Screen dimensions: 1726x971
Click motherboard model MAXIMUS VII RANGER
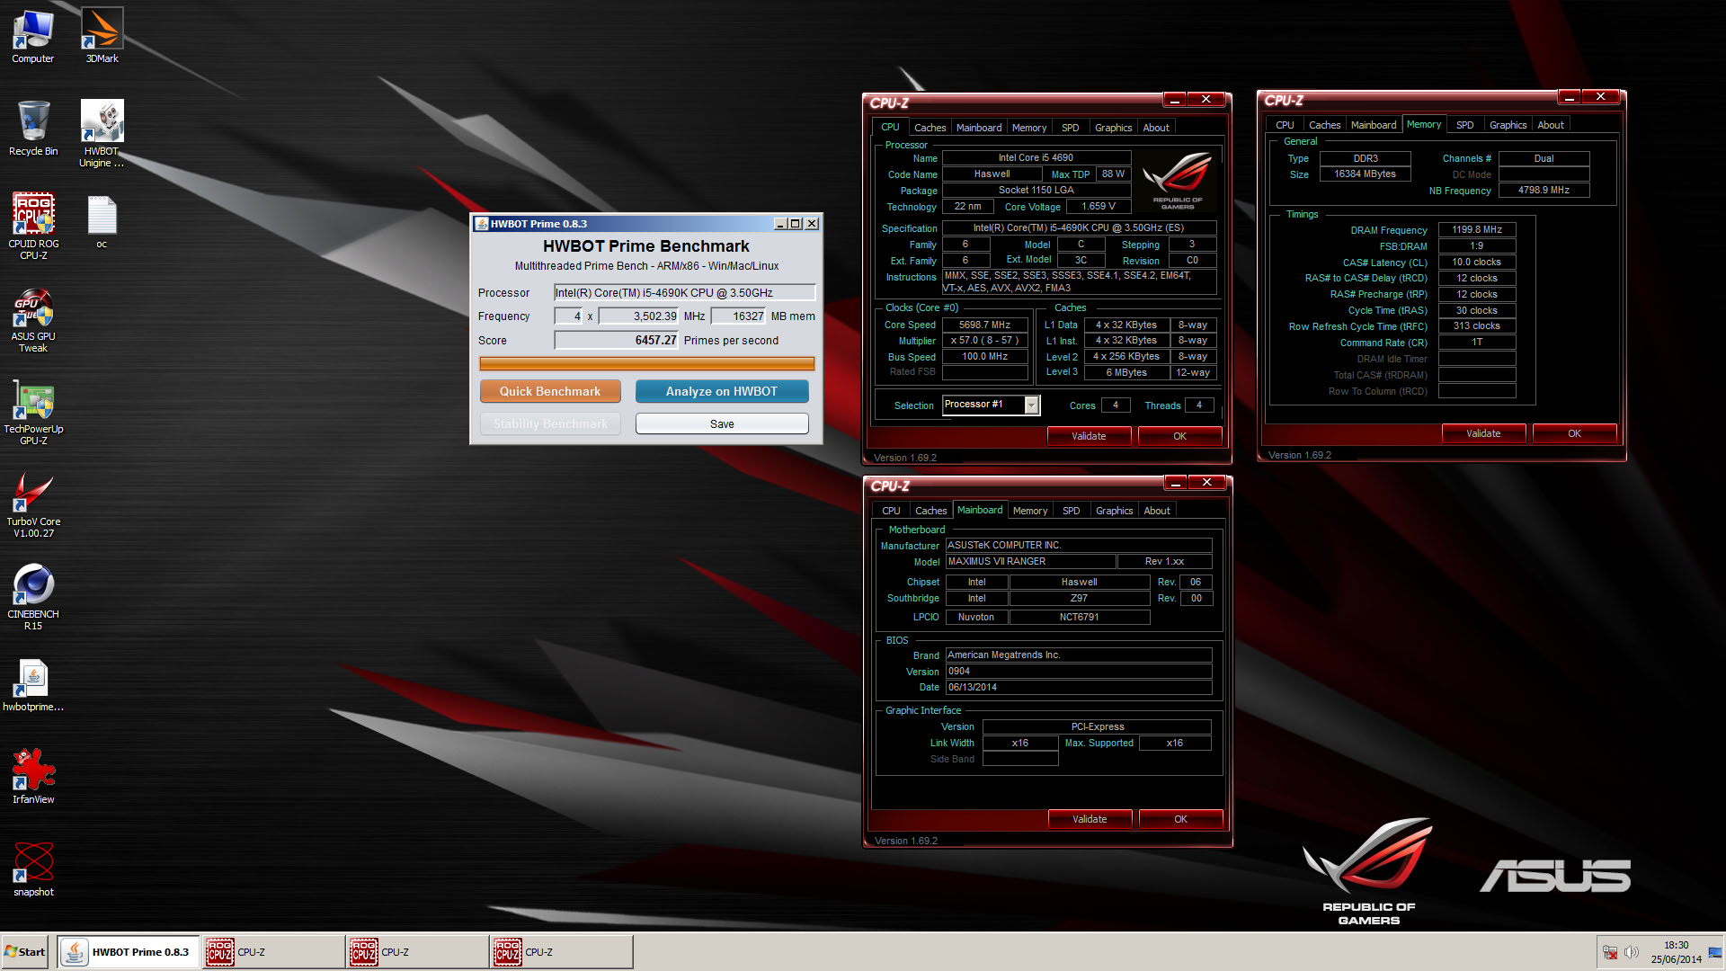click(1030, 562)
